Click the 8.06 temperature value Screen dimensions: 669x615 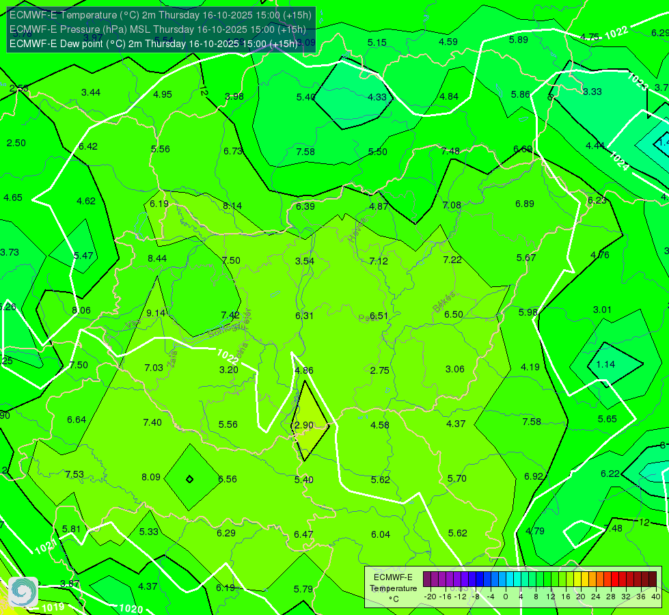pos(81,310)
